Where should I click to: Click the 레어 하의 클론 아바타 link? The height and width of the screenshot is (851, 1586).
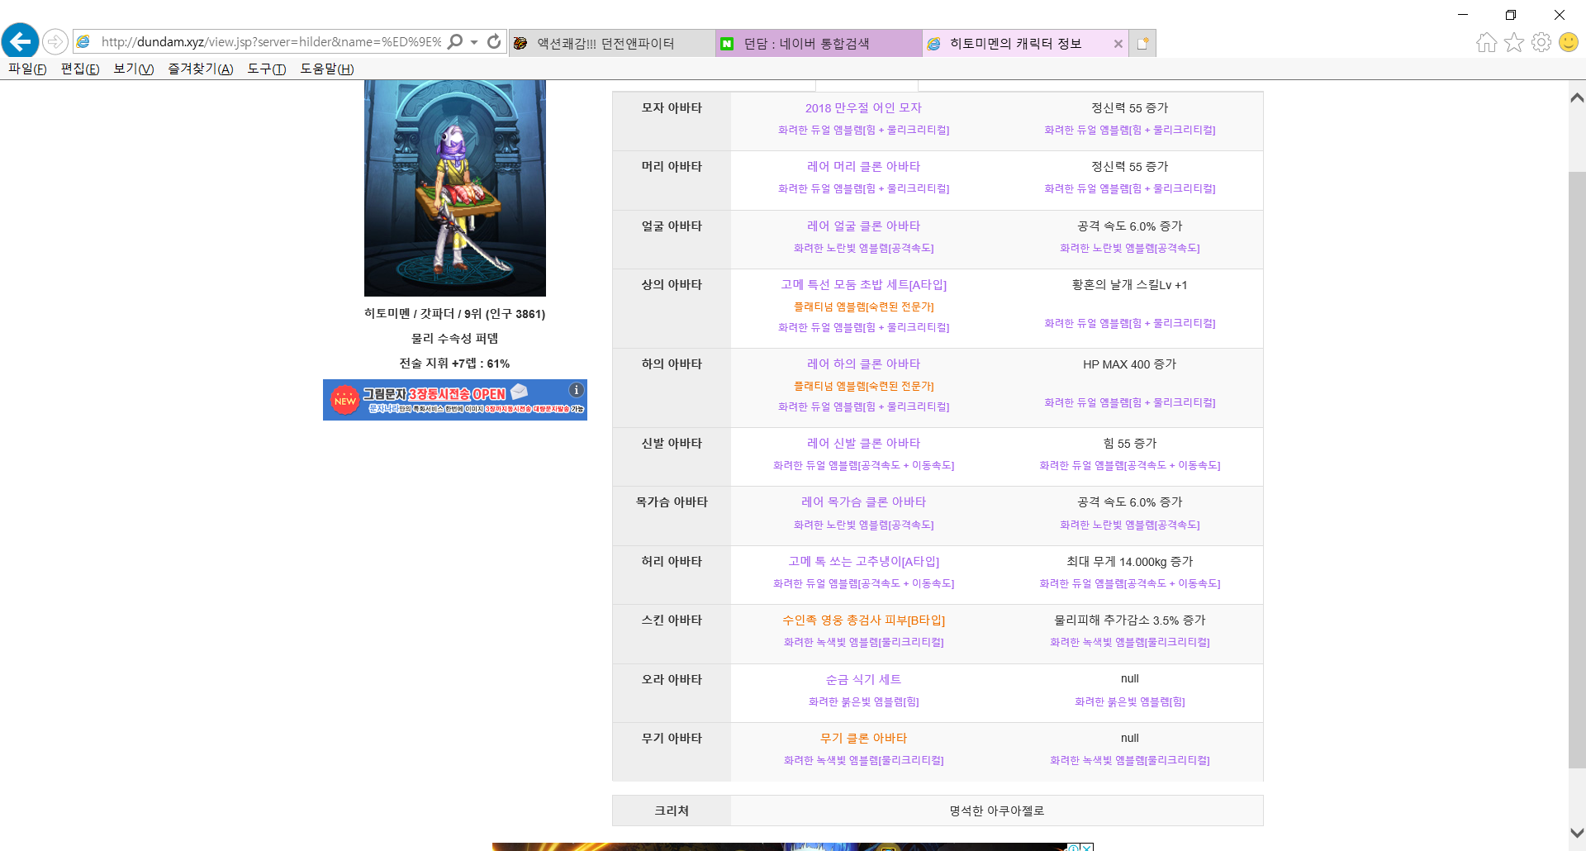[x=863, y=364]
